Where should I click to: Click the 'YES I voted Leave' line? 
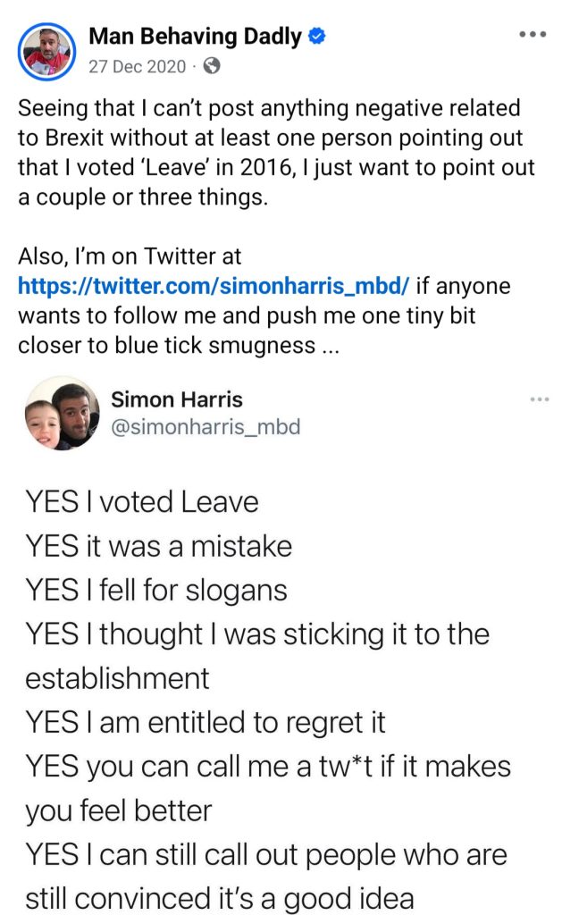141,502
